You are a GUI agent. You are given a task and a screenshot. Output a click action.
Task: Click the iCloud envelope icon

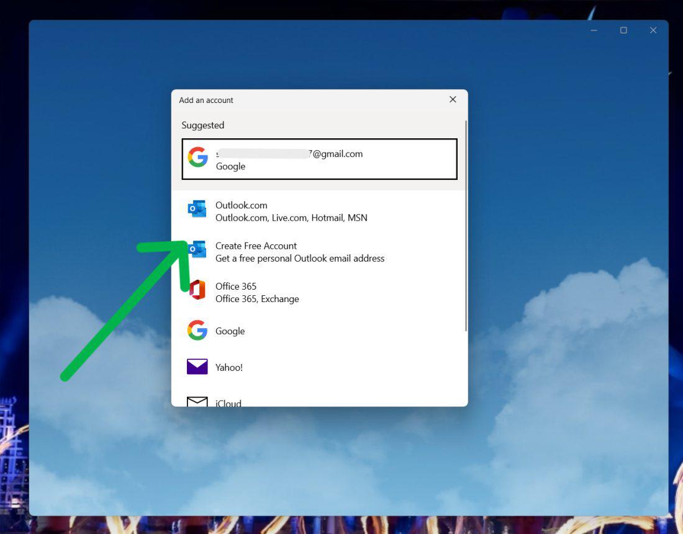197,401
